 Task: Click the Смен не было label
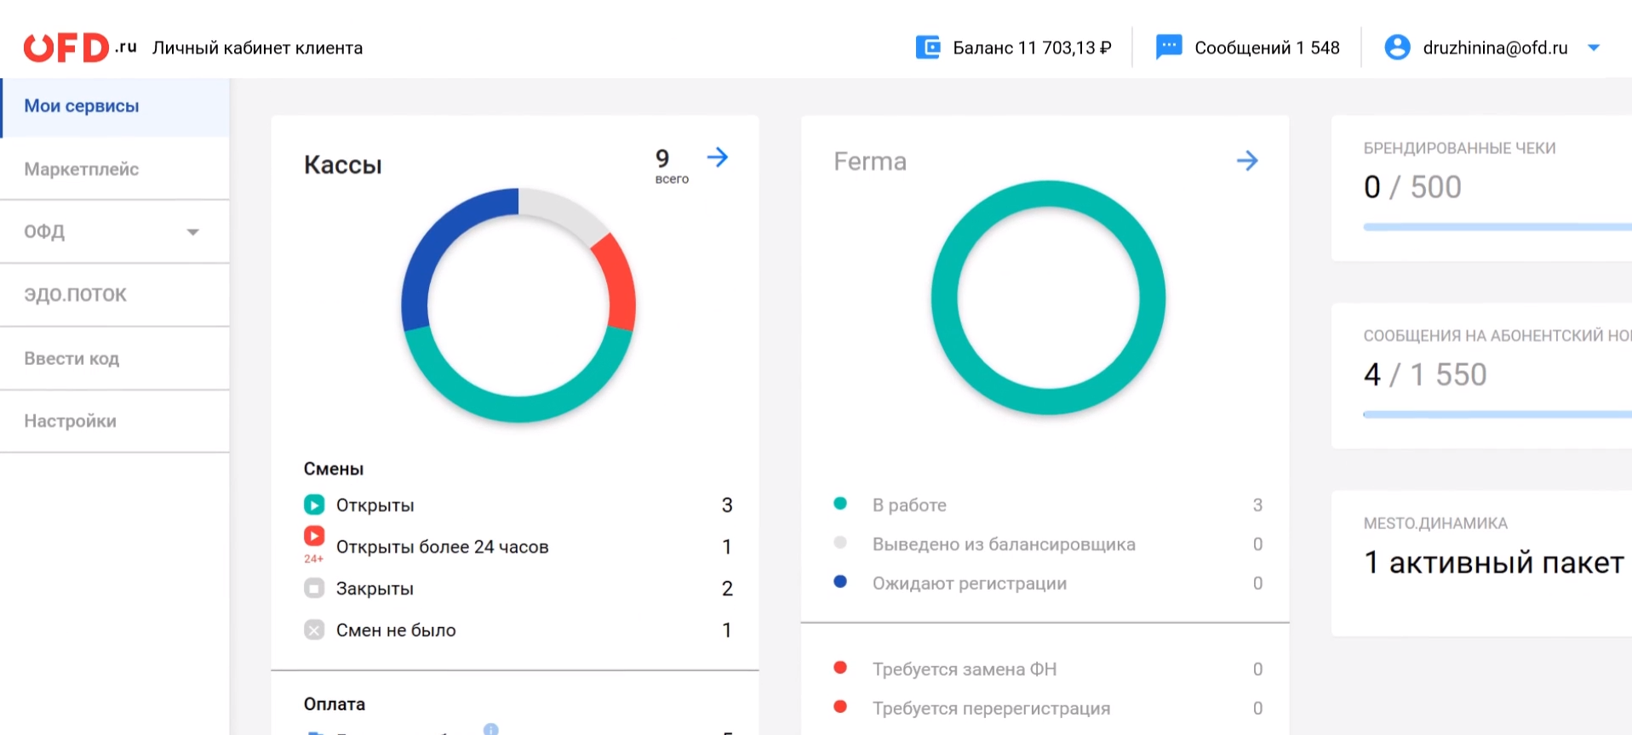coord(396,630)
